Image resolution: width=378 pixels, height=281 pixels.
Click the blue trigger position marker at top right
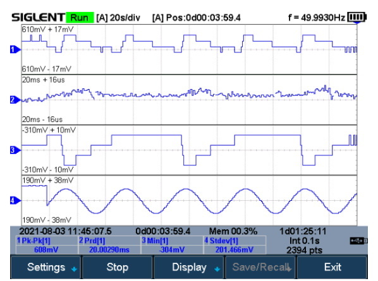pyautogui.click(x=357, y=23)
